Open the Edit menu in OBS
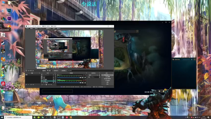Screen dimensions: 211x119 click(x=32, y=29)
